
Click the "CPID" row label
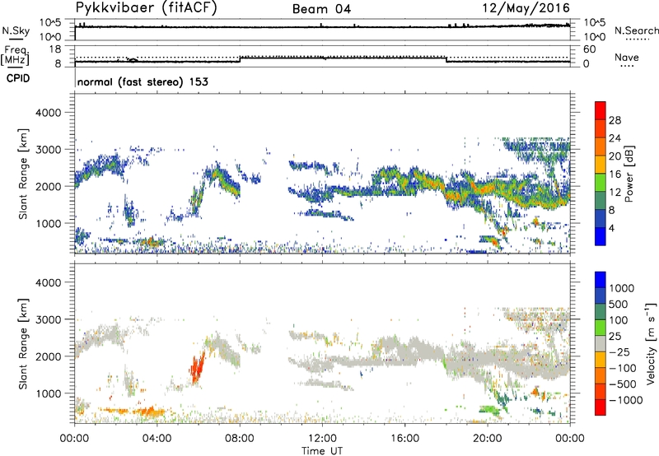coord(18,78)
